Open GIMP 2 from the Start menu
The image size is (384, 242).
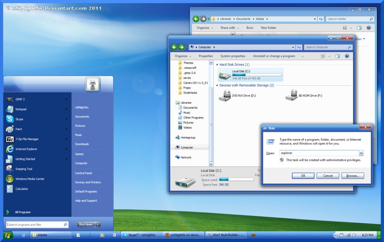pos(20,99)
